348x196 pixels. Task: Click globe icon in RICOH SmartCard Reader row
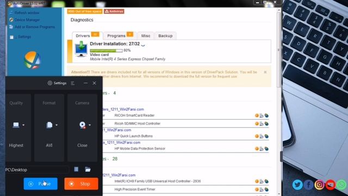coord(266,115)
